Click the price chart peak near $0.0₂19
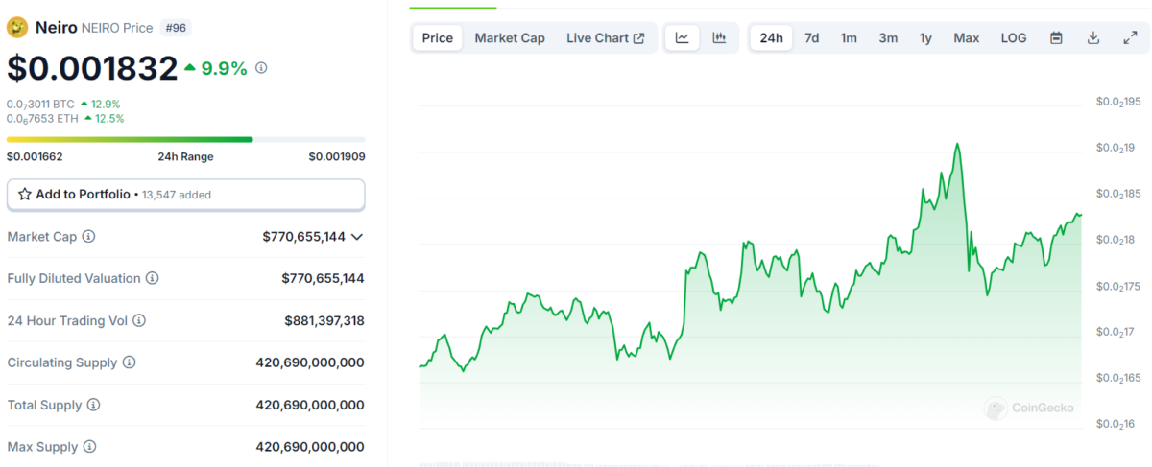The image size is (1152, 467). 957,145
